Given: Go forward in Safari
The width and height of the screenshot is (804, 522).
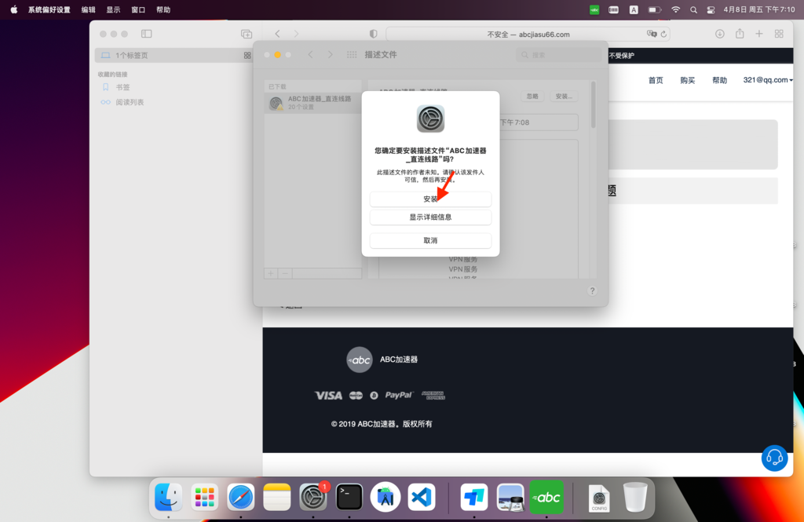Looking at the screenshot, I should pos(296,34).
